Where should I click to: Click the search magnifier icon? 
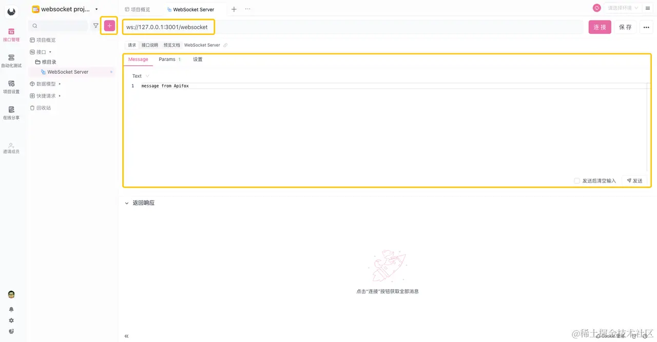[x=35, y=26]
